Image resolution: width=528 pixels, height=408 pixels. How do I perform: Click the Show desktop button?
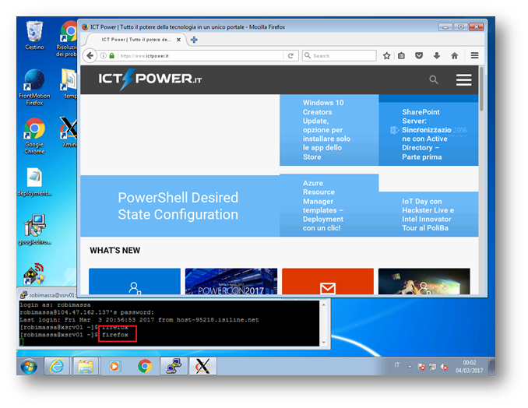pos(491,366)
